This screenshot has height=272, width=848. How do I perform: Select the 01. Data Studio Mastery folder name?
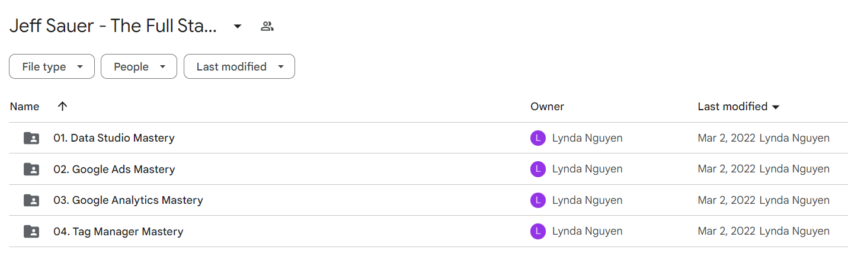tap(114, 138)
